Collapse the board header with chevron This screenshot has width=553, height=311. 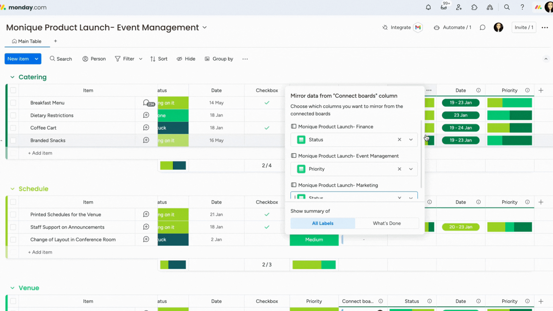546,59
